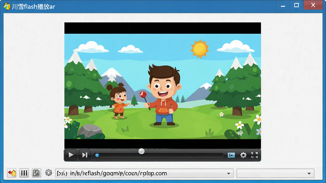Viewport: 326px width, 183px height.
Task: Maximize the flash player window
Action: [296, 5]
